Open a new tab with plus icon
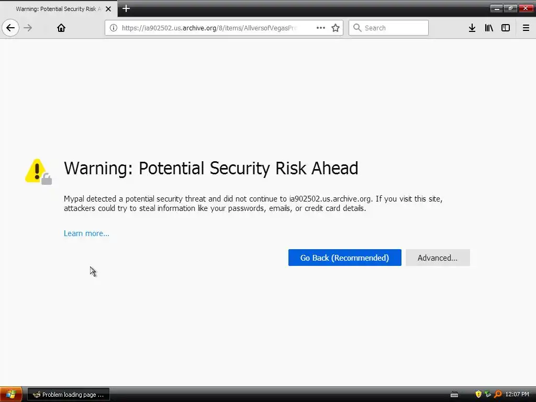 (126, 8)
